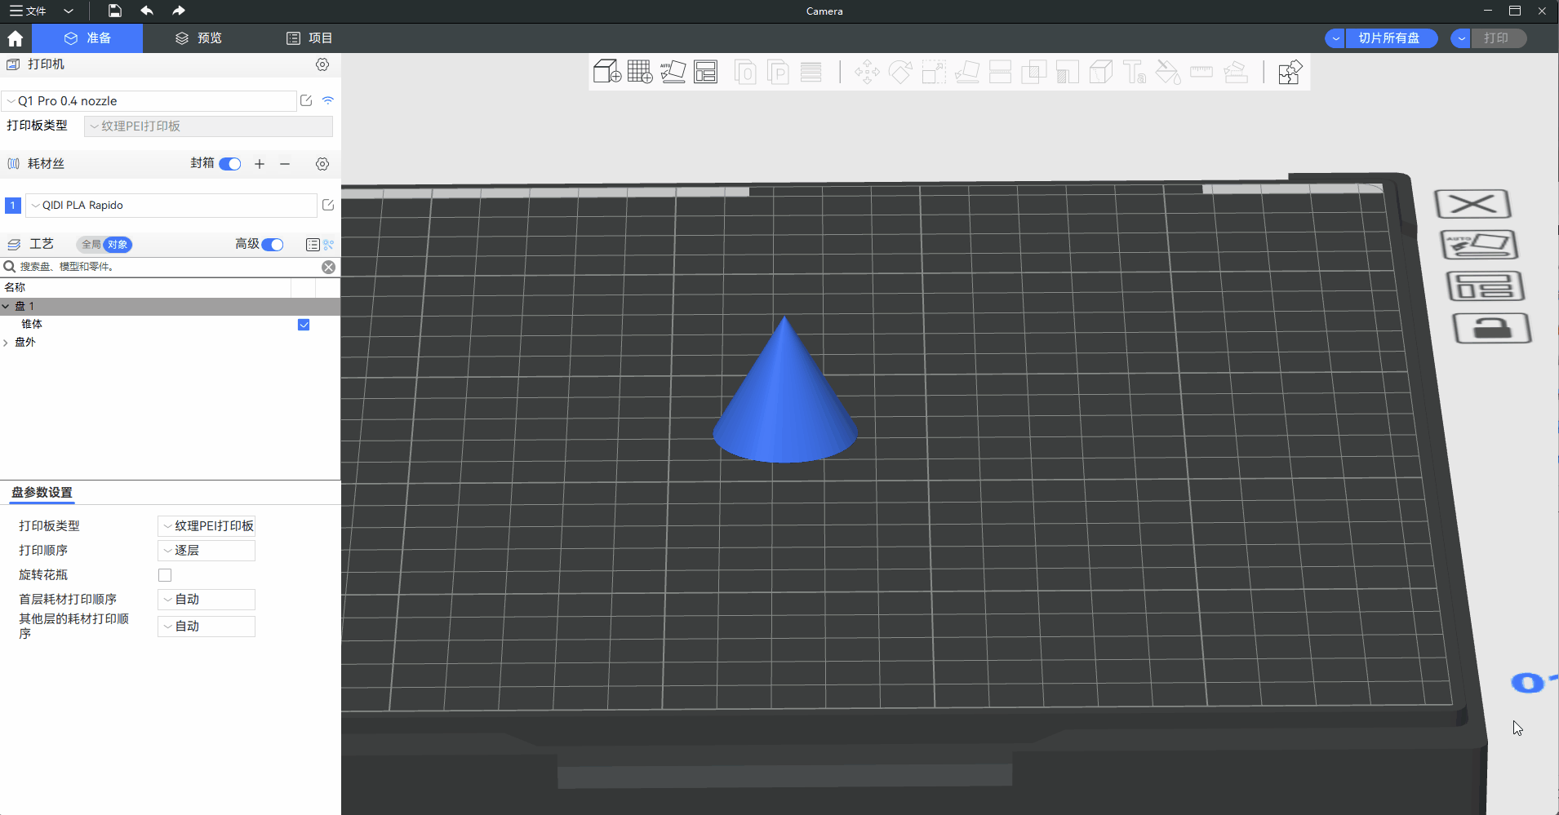Click the Add model cube icon
This screenshot has height=815, width=1559.
[606, 72]
